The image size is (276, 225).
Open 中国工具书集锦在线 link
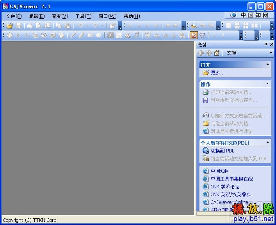tap(231, 179)
